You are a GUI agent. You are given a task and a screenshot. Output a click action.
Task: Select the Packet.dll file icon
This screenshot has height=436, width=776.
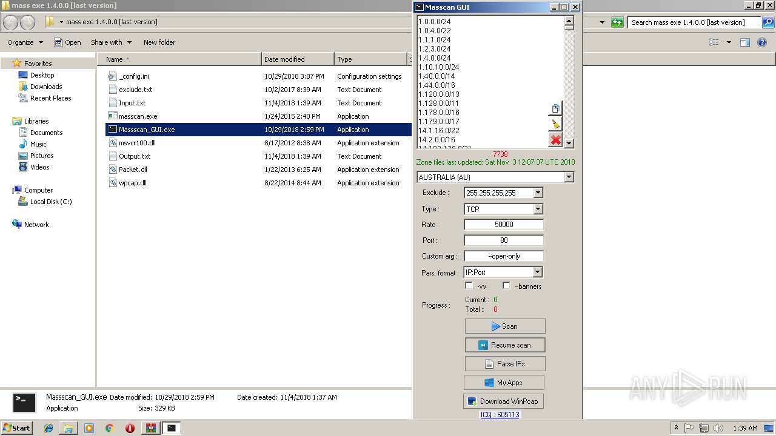(112, 170)
